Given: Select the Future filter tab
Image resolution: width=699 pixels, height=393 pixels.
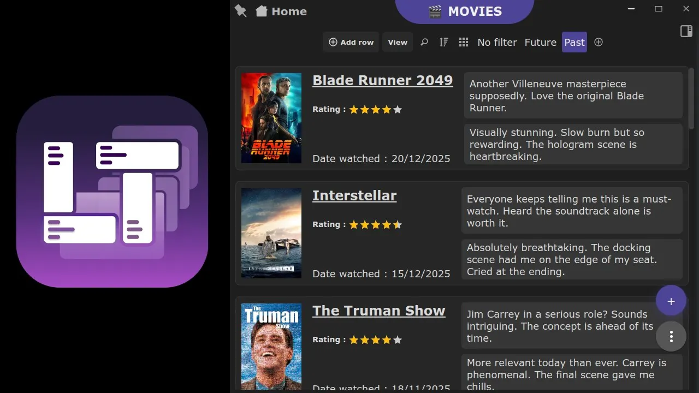Looking at the screenshot, I should pyautogui.click(x=541, y=42).
